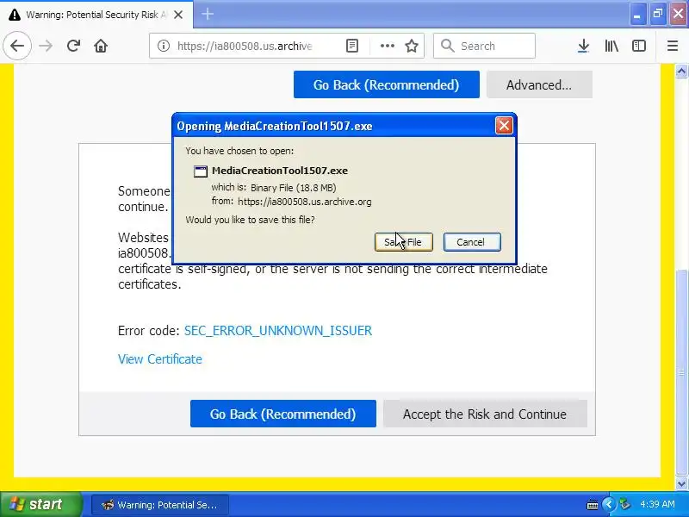
Task: Click the vertical scrollbar thumb
Action: pos(681,373)
